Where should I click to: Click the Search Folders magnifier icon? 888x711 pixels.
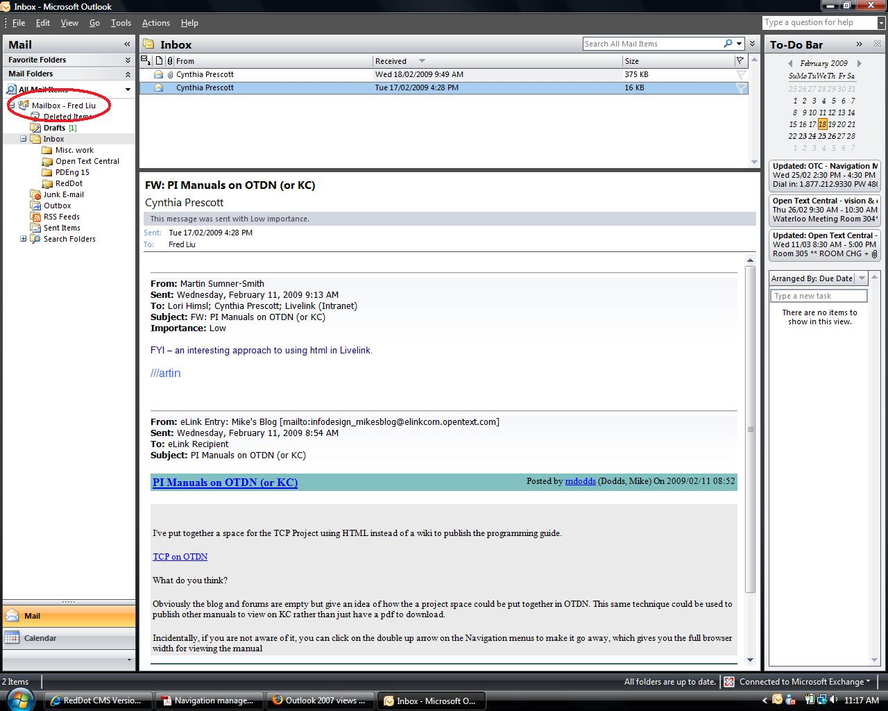click(x=35, y=239)
